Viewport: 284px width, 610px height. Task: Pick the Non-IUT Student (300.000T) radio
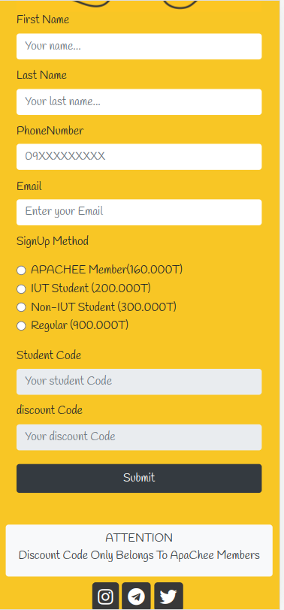click(x=21, y=307)
